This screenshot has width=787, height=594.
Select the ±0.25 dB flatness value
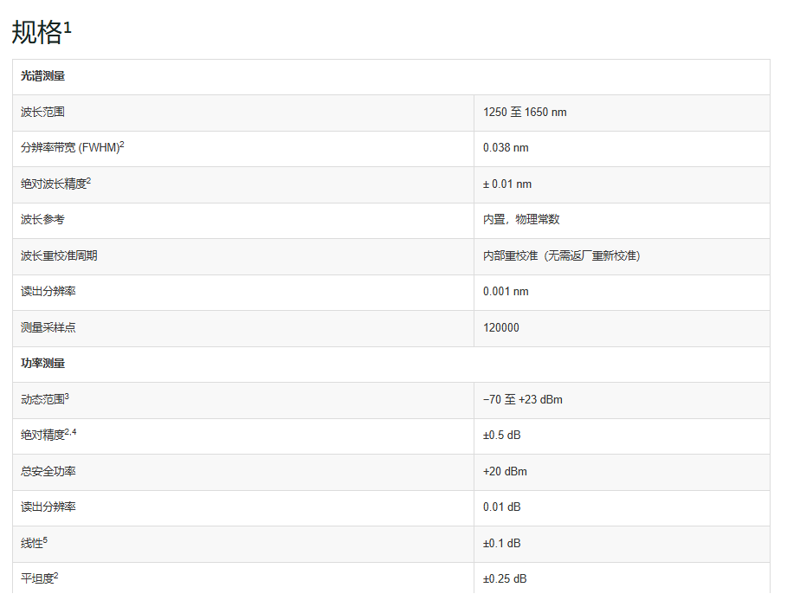tap(505, 578)
